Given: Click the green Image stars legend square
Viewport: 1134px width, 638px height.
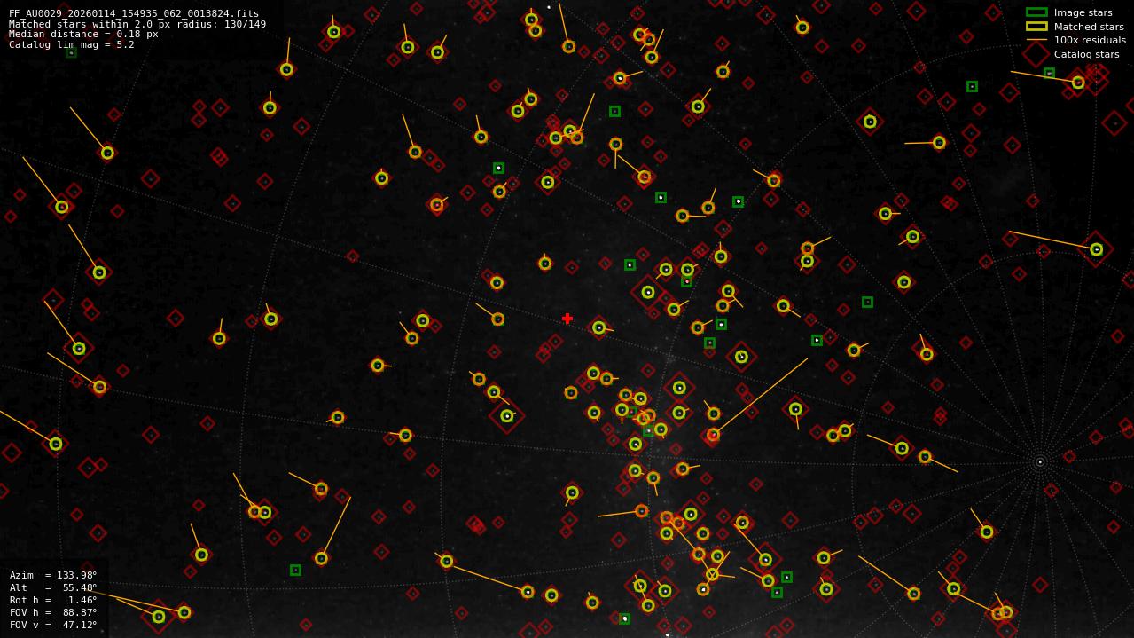Looking at the screenshot, I should [1036, 12].
